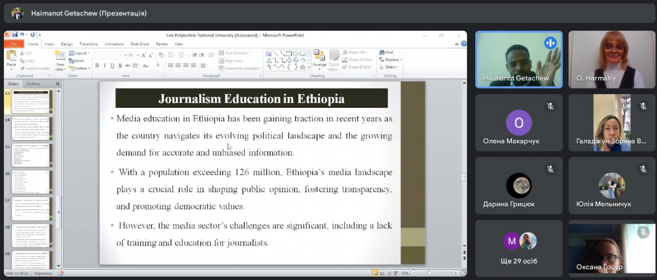Click the Save icon in quick access toolbar

click(15, 35)
